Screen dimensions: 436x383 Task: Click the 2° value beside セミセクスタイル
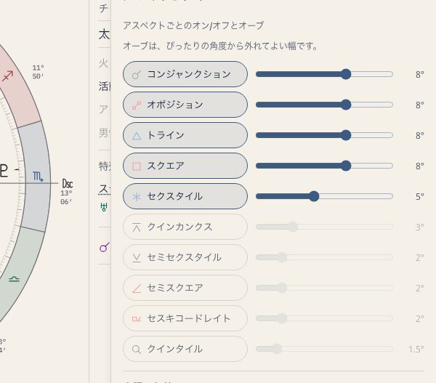(420, 258)
